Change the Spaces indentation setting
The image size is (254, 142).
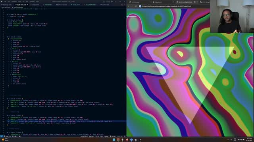pyautogui.click(x=92, y=136)
